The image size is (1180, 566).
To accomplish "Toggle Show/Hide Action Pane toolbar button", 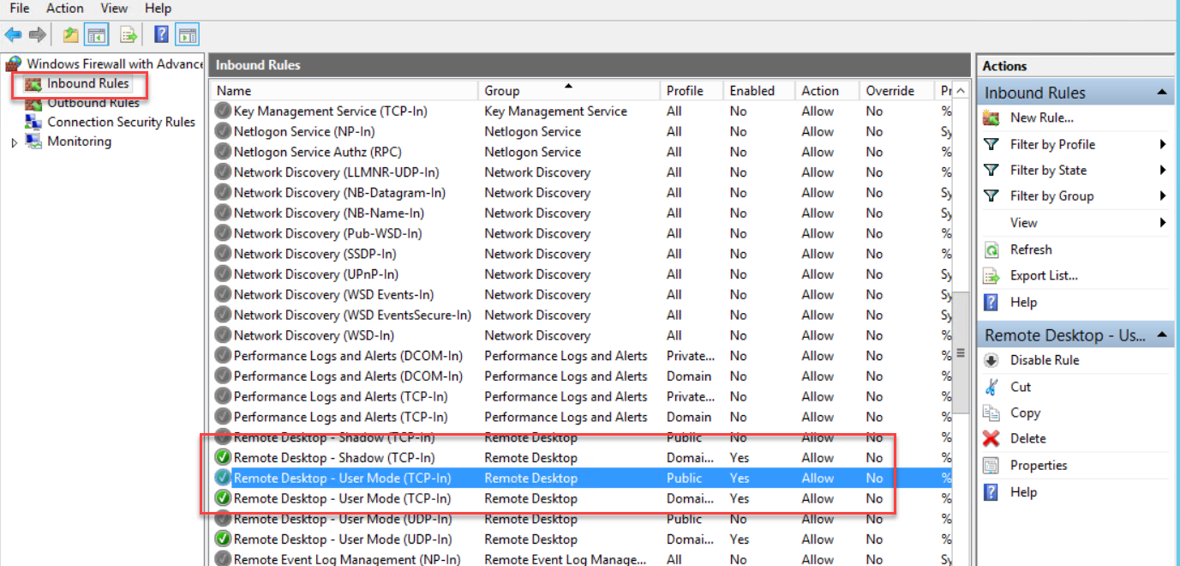I will [187, 35].
